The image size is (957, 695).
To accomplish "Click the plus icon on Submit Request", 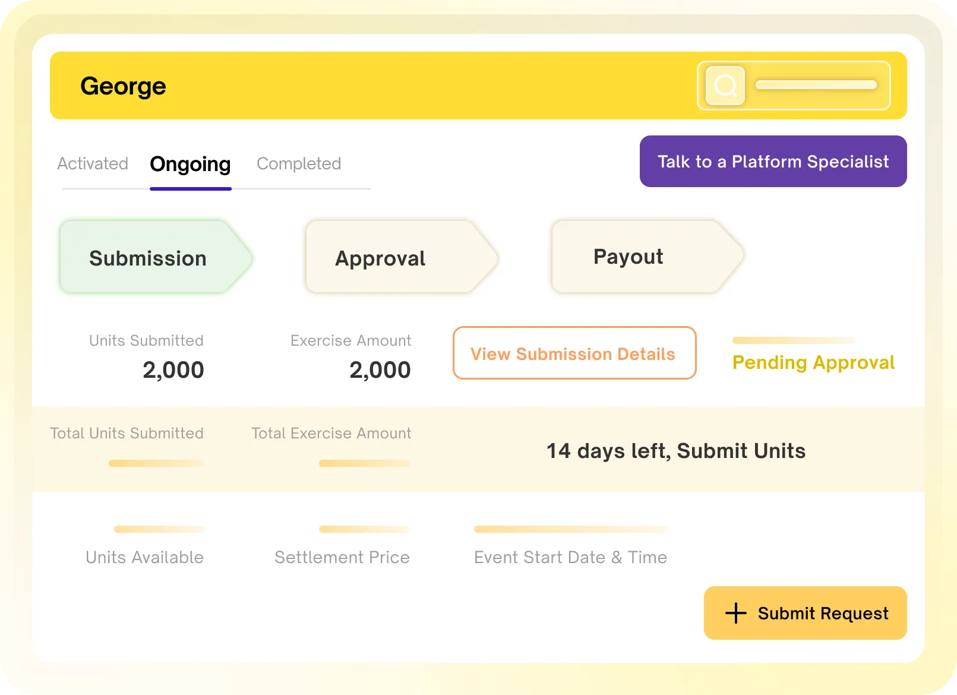I will click(x=736, y=613).
